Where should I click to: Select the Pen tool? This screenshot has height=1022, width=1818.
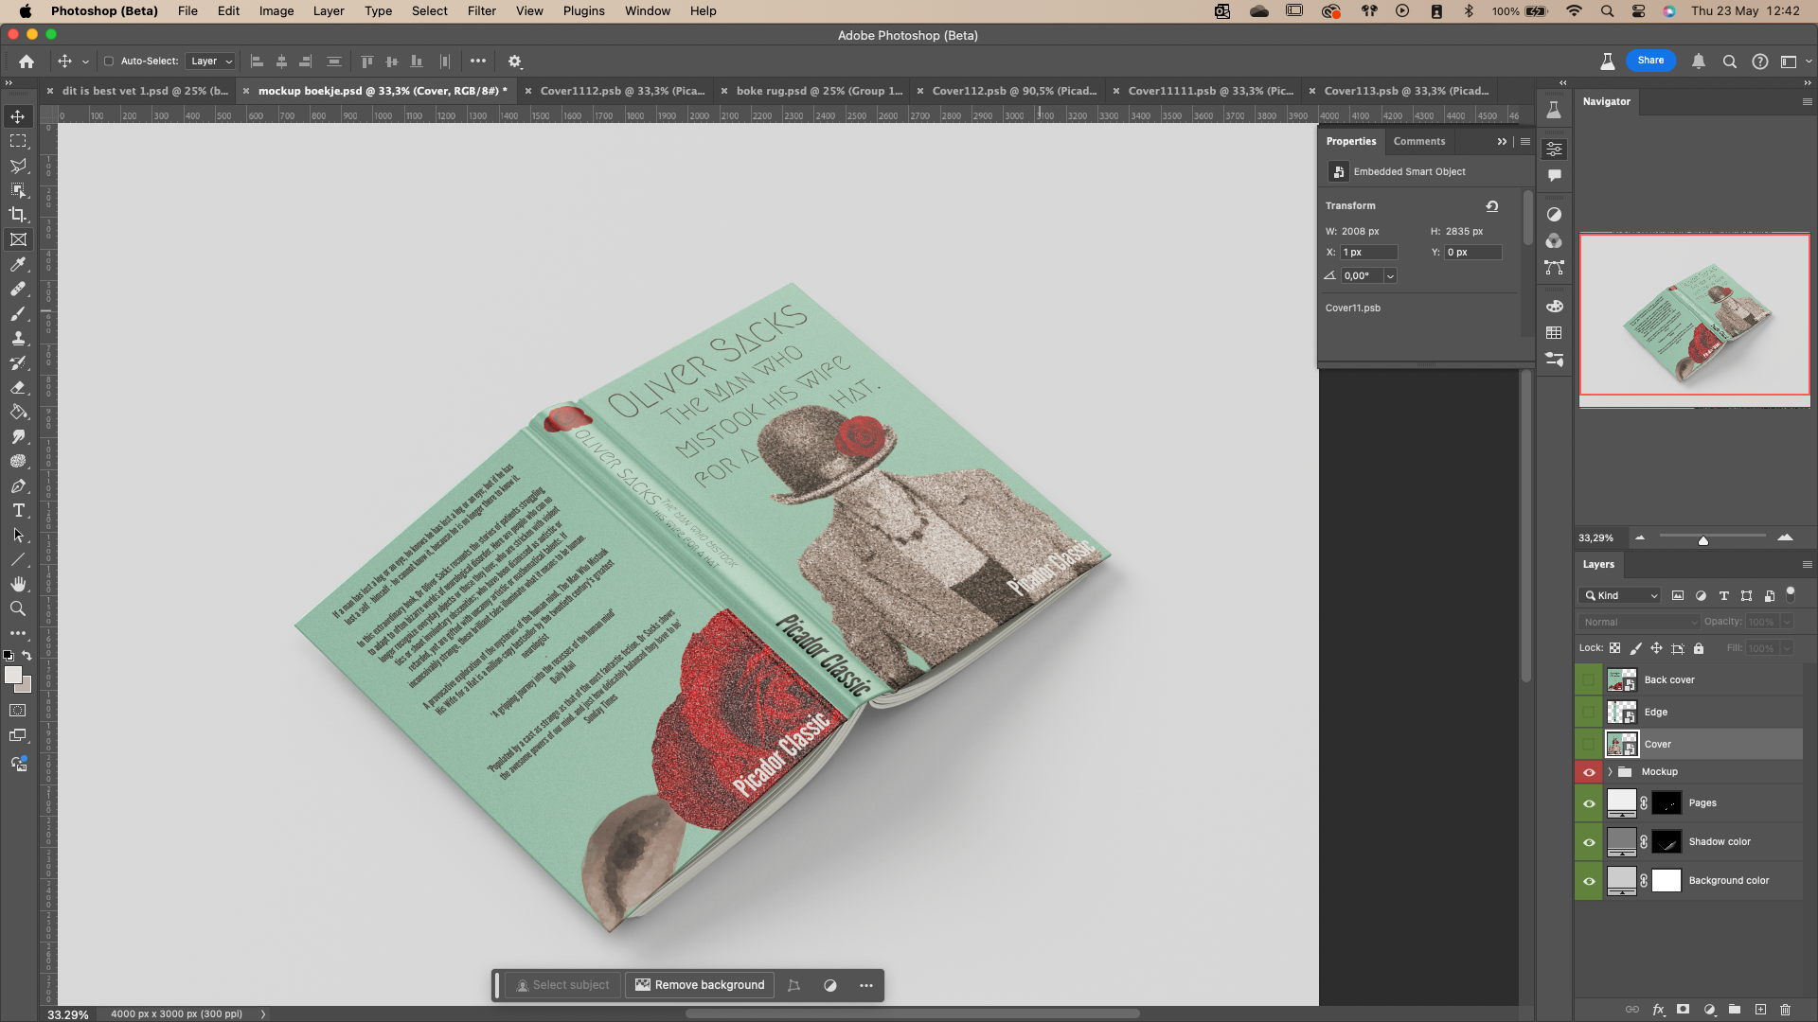click(18, 486)
